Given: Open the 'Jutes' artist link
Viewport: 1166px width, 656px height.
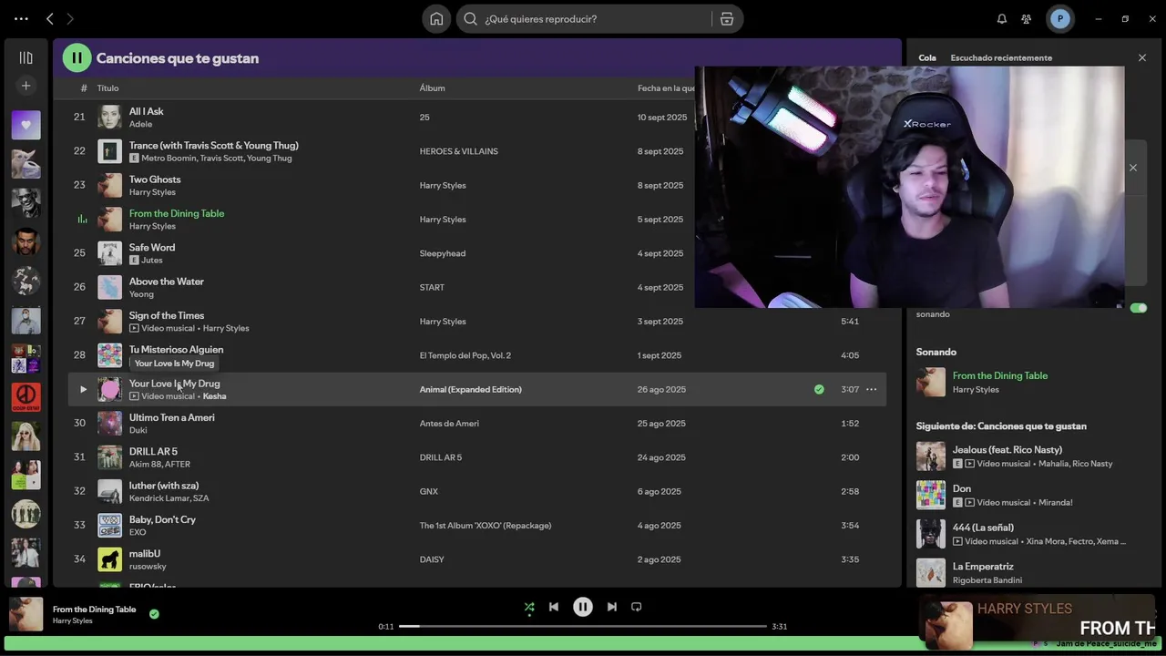Looking at the screenshot, I should click(x=151, y=260).
